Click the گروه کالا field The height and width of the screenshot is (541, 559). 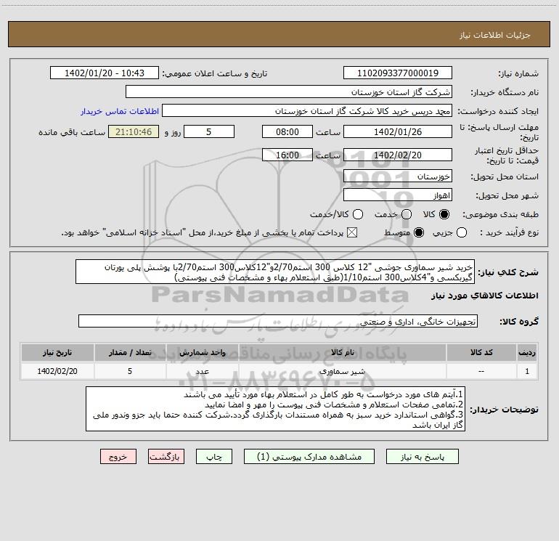[278, 321]
